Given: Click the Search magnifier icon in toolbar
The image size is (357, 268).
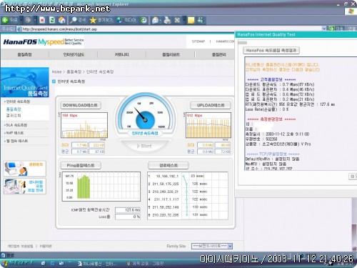Looking at the screenshot, I should click(74, 20).
